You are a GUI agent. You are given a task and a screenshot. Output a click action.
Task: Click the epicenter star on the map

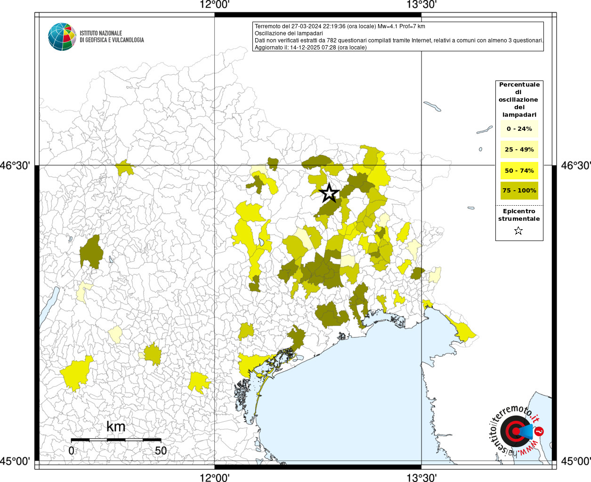pyautogui.click(x=329, y=193)
